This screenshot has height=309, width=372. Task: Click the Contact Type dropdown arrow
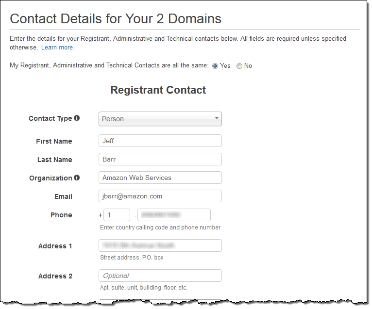click(216, 118)
